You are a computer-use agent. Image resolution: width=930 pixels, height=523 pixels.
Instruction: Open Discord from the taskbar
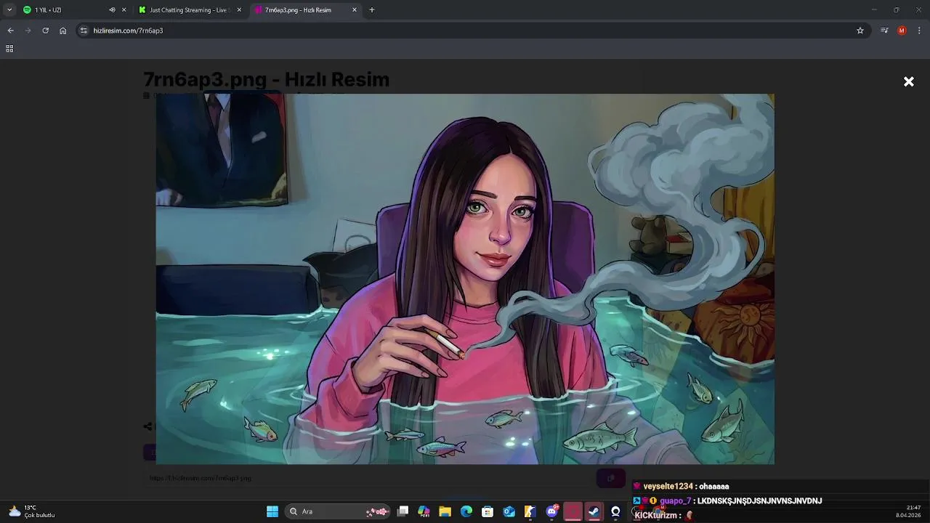552,511
